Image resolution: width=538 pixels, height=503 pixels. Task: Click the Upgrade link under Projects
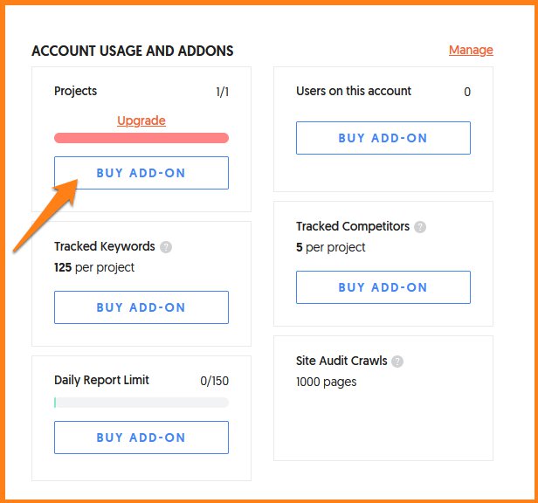[141, 121]
